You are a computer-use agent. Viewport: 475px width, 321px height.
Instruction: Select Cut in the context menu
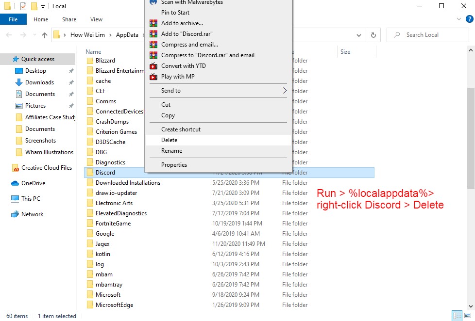pos(218,104)
